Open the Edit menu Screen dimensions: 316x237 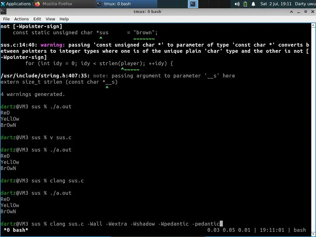click(x=37, y=19)
